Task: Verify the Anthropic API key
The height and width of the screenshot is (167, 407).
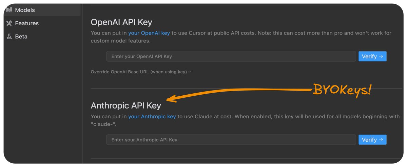Action: click(x=372, y=140)
